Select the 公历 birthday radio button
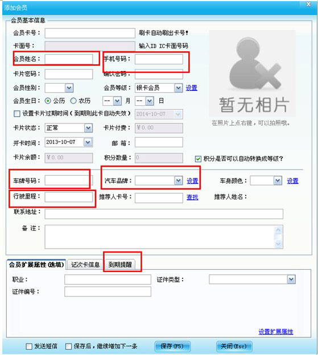The height and width of the screenshot is (355, 318). (x=48, y=101)
